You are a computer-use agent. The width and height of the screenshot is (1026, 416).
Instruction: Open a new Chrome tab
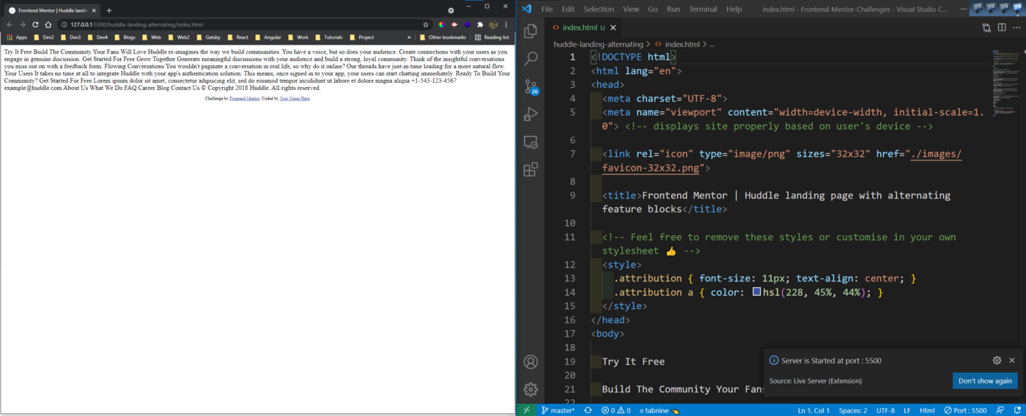coord(109,10)
